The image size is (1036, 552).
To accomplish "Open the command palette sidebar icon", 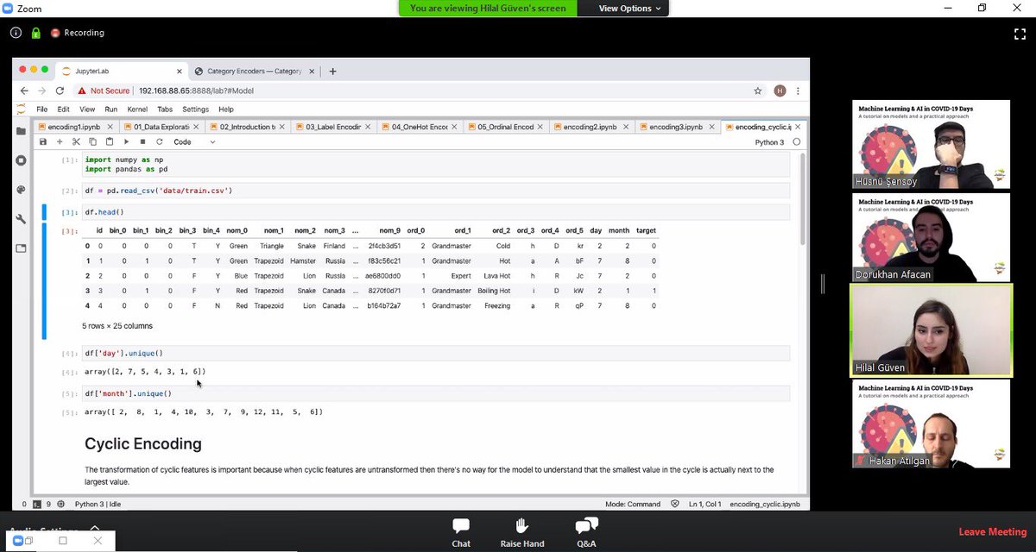I will (x=22, y=190).
